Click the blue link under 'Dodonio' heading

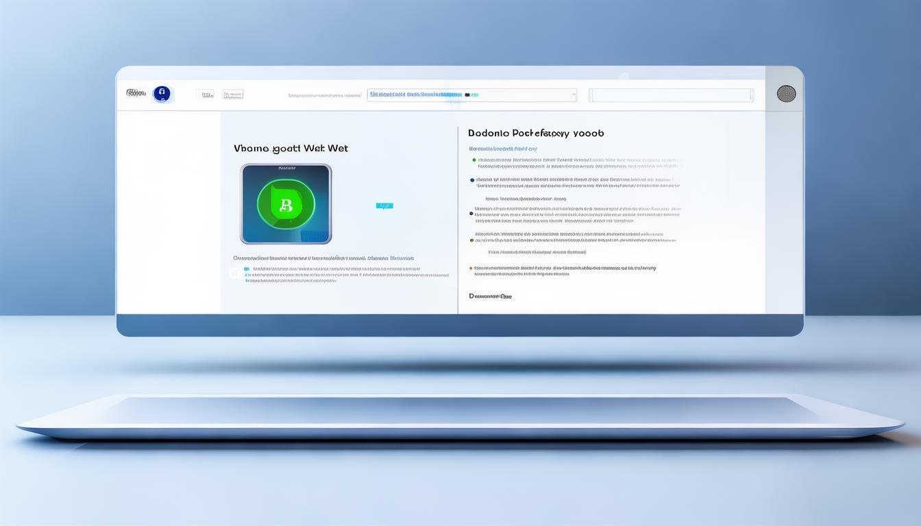point(503,149)
